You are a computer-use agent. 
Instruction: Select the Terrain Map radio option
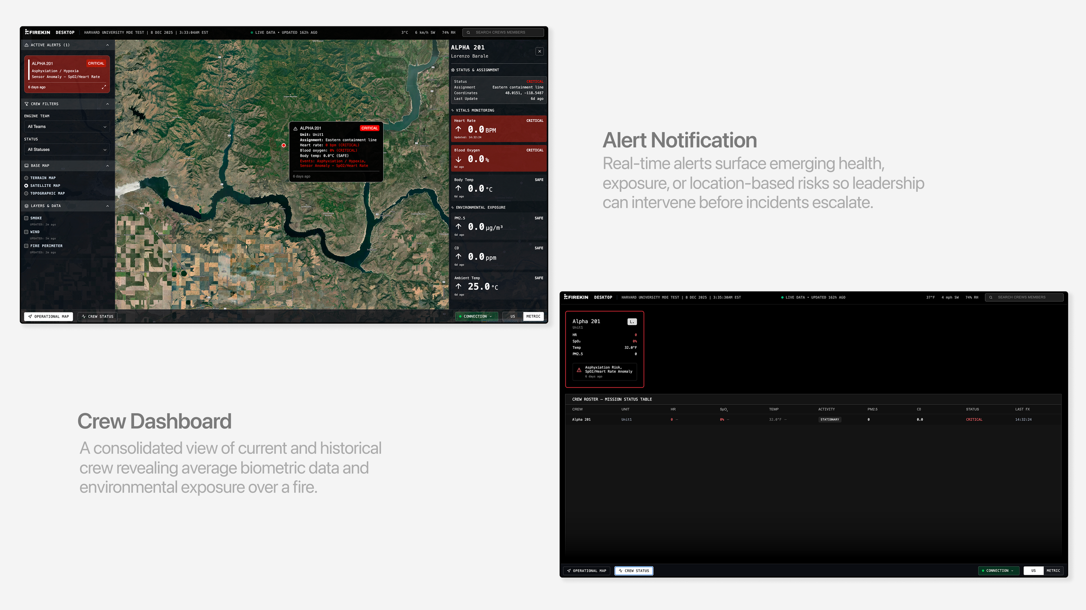(26, 178)
